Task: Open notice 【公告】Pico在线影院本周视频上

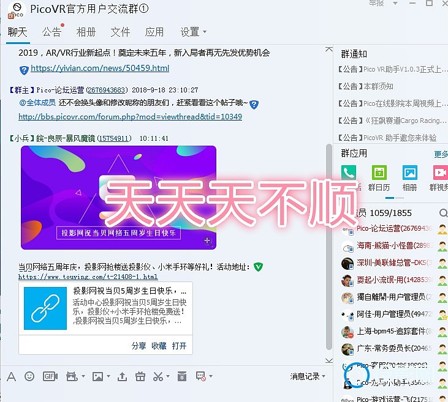Action: (x=392, y=103)
